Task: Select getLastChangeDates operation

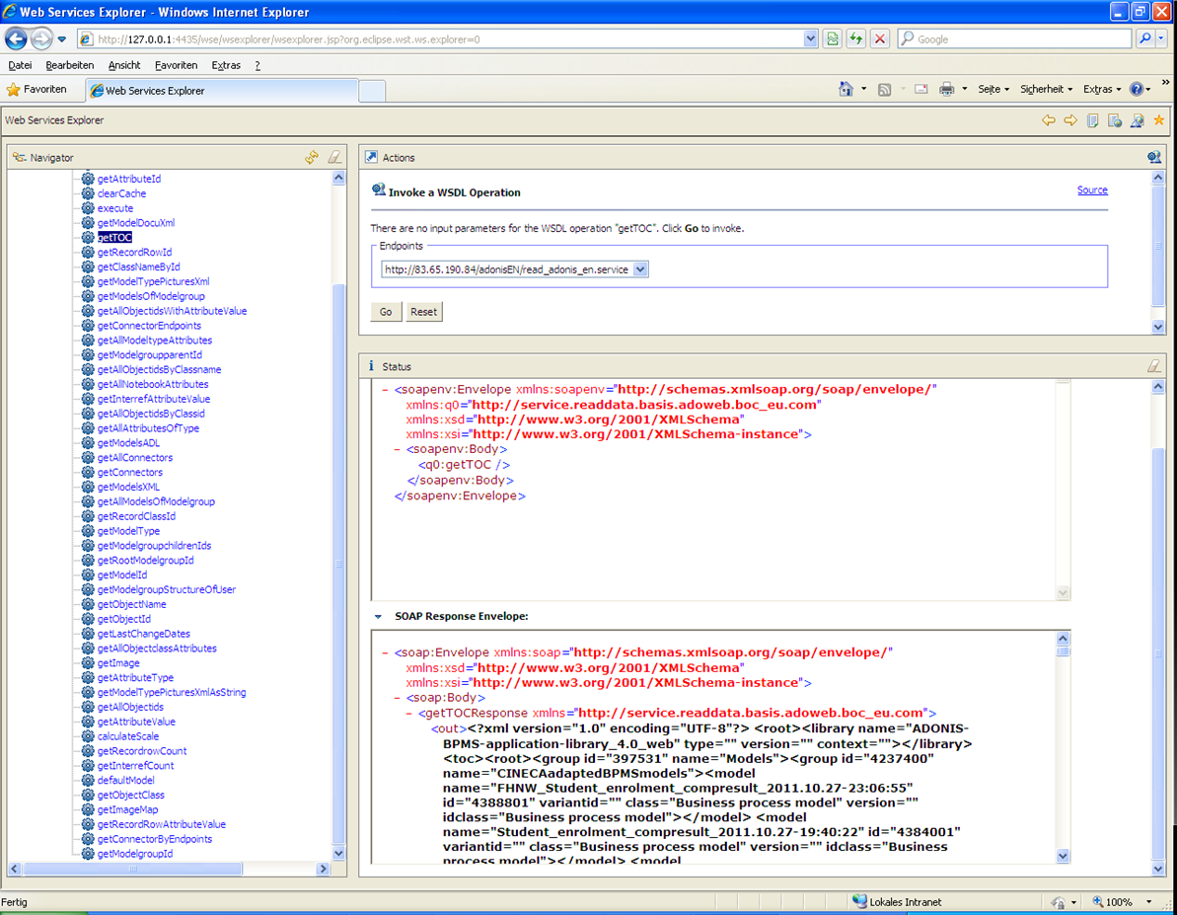Action: tap(143, 634)
